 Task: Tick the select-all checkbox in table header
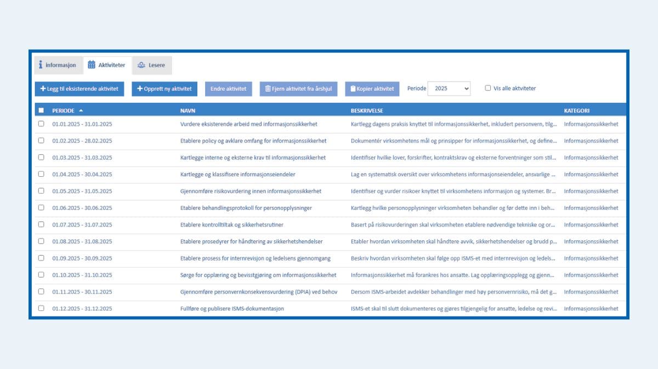point(41,111)
